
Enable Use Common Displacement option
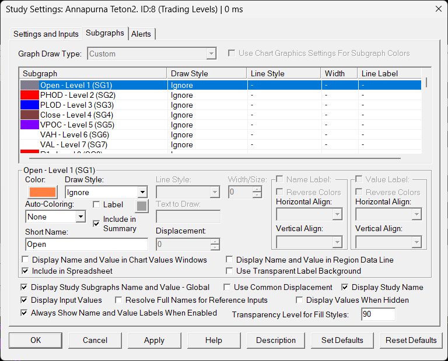point(228,288)
